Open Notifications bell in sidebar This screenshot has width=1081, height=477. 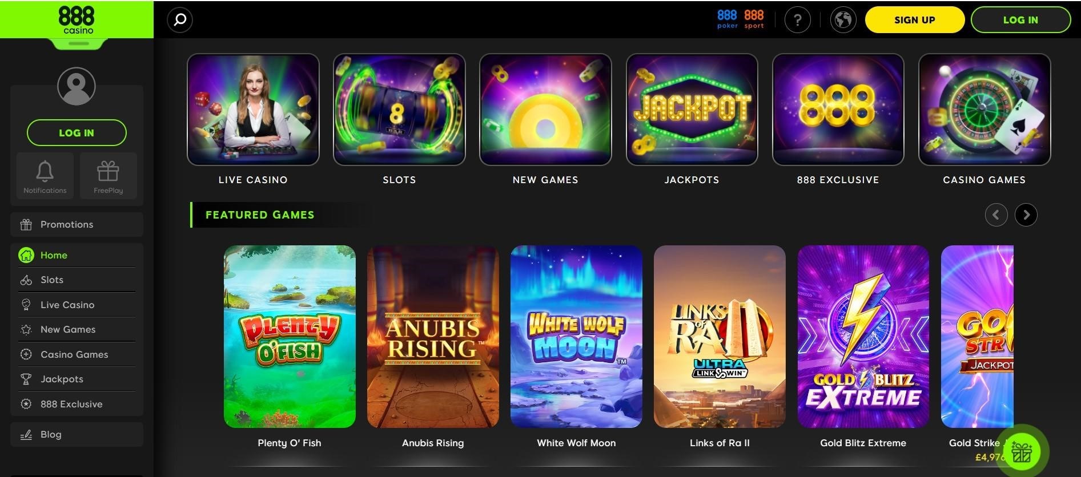pyautogui.click(x=45, y=175)
